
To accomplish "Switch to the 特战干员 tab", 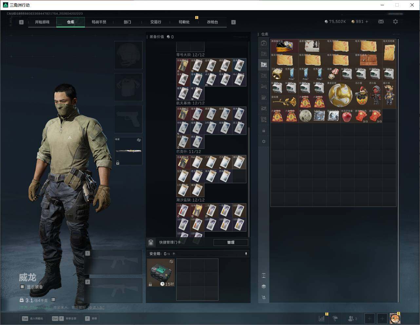I will 99,22.
